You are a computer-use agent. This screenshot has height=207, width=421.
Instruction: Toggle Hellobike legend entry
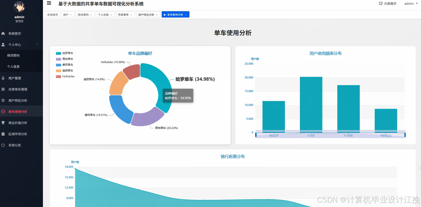pyautogui.click(x=65, y=76)
